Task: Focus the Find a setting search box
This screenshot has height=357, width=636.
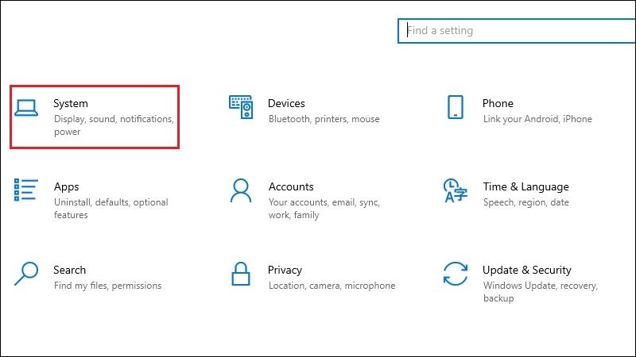Action: point(516,31)
